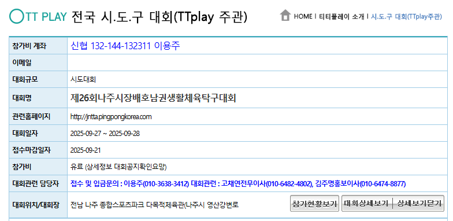The height and width of the screenshot is (221, 453).
Task: Click the TT PLAY logo
Action: point(38,16)
